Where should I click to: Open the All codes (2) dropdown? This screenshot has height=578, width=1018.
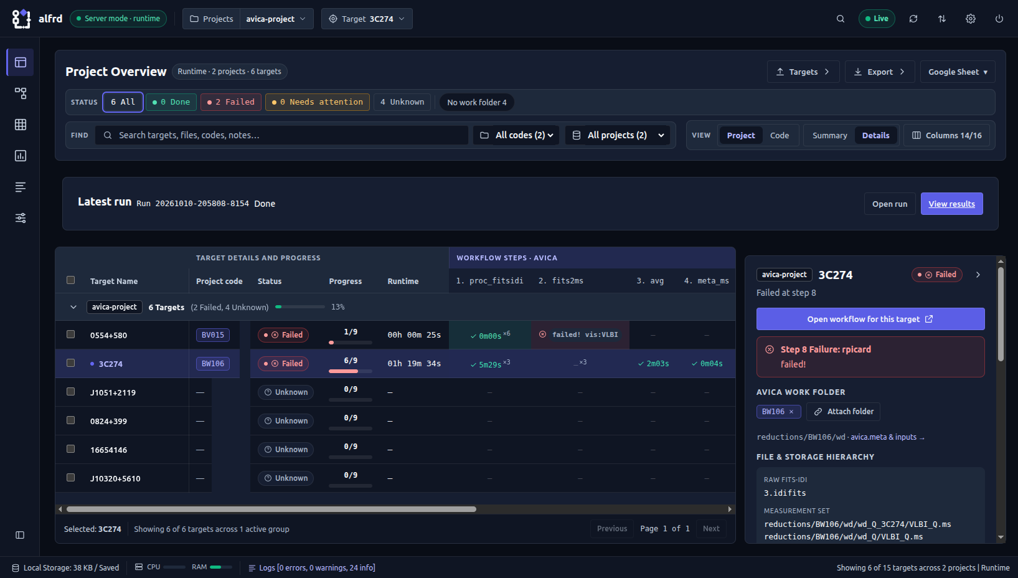(x=516, y=135)
